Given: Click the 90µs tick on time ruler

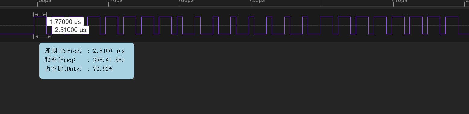Looking at the screenshot, I should point(258,1).
